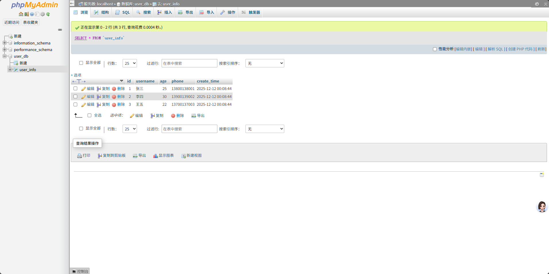
Task: Open the top 行数 rows dropdown
Action: coord(129,63)
